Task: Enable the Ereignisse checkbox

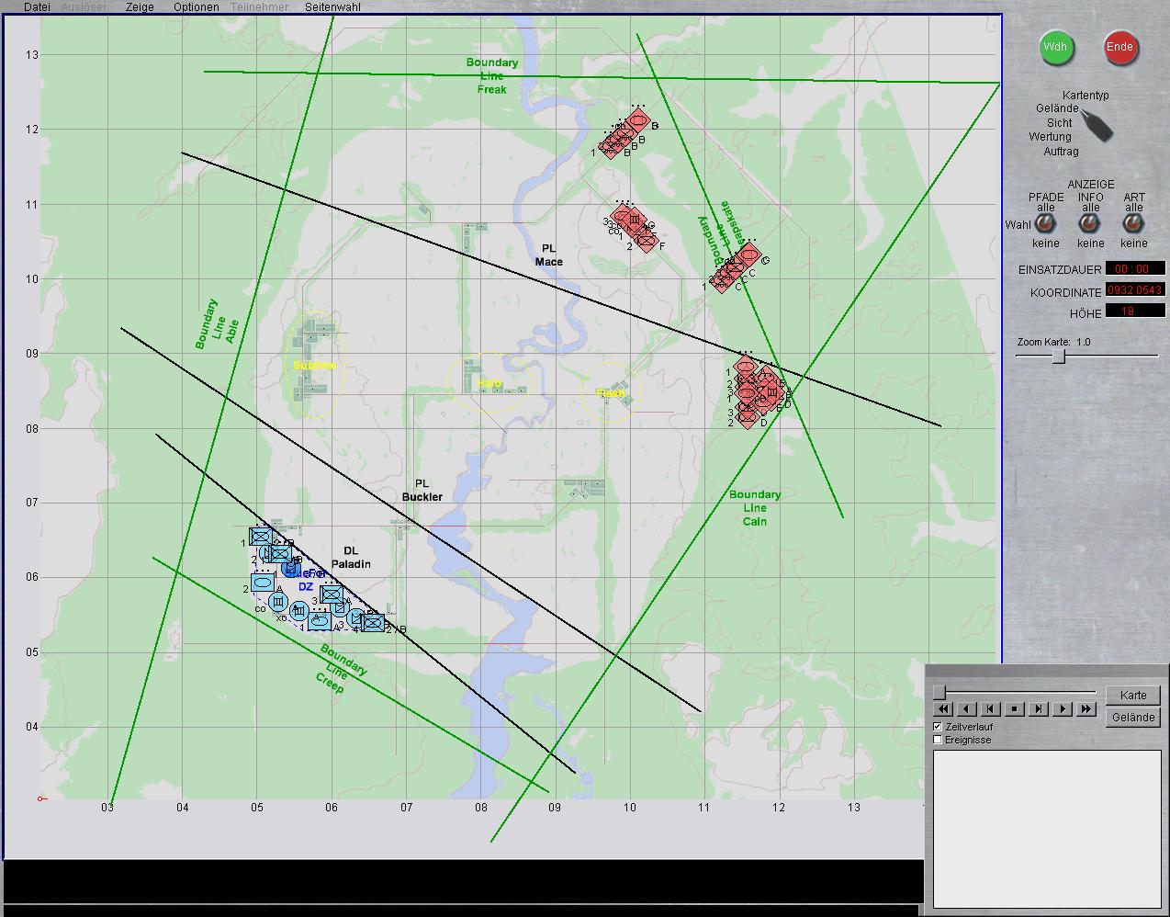Action: coord(938,740)
